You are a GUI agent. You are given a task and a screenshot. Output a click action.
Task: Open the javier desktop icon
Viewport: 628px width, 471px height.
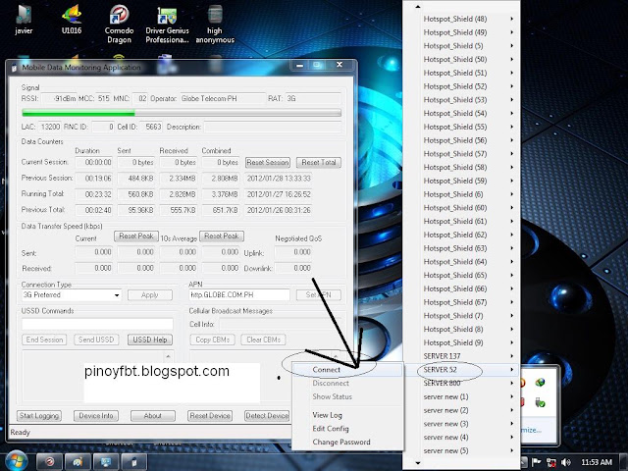(x=24, y=20)
